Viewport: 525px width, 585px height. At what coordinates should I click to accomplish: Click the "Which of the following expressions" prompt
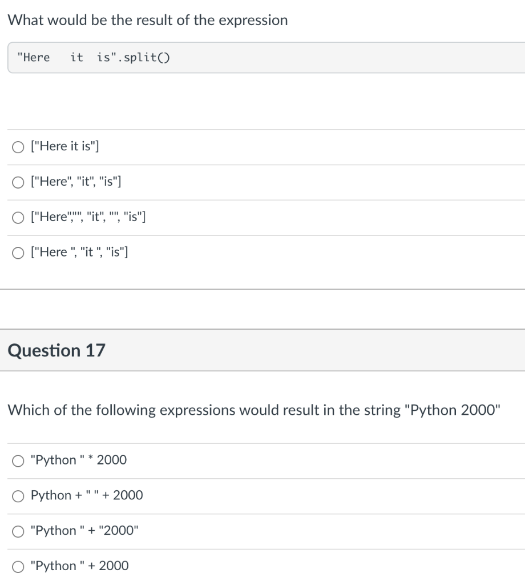tap(254, 410)
